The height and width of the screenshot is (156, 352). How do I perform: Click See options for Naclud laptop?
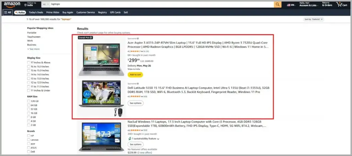pos(135,144)
